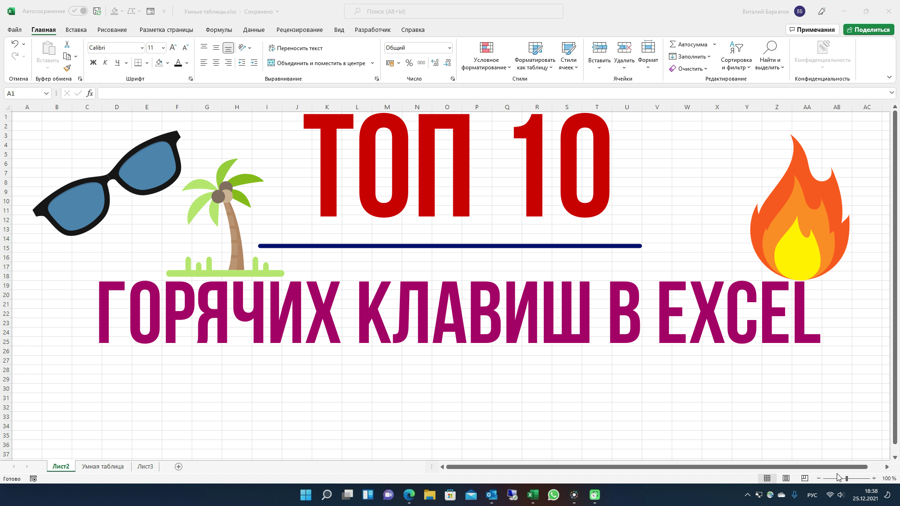Image resolution: width=900 pixels, height=506 pixels.
Task: Click the Undo arrow icon
Action: [15, 44]
